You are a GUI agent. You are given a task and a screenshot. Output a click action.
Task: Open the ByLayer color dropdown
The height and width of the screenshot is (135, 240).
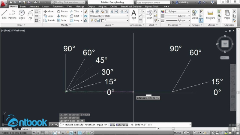[x=178, y=11]
